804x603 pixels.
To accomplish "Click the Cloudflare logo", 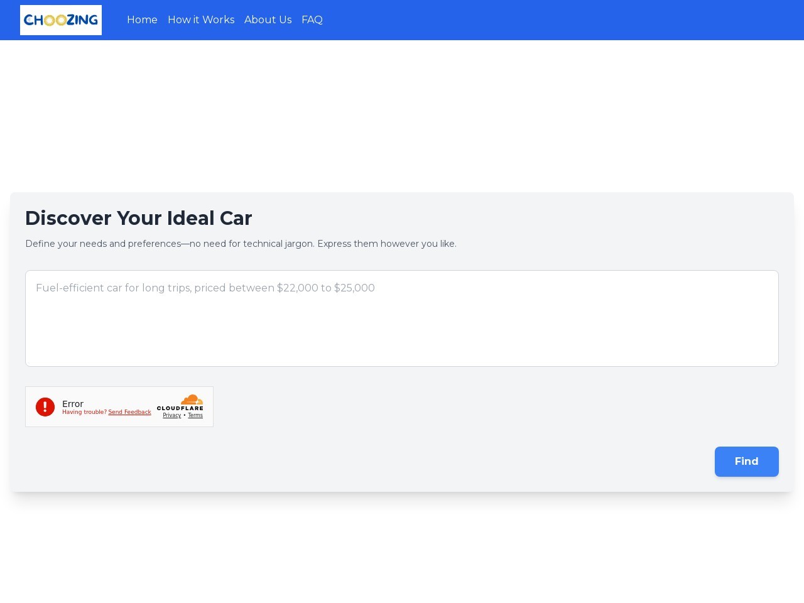I will click(x=180, y=402).
